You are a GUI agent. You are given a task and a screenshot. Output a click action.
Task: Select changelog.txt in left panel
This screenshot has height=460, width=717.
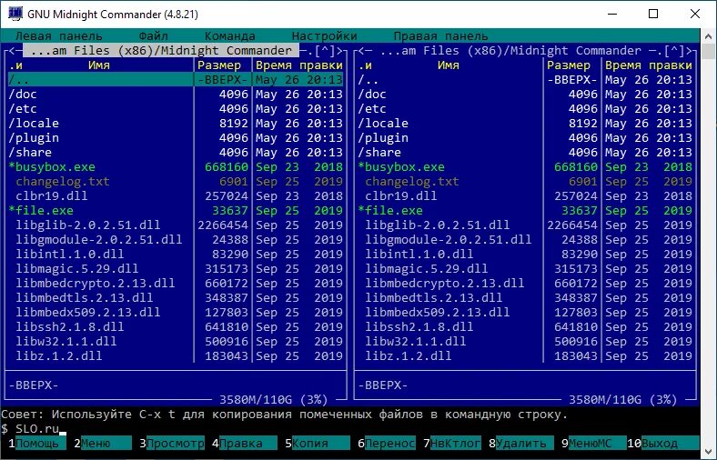(176, 181)
